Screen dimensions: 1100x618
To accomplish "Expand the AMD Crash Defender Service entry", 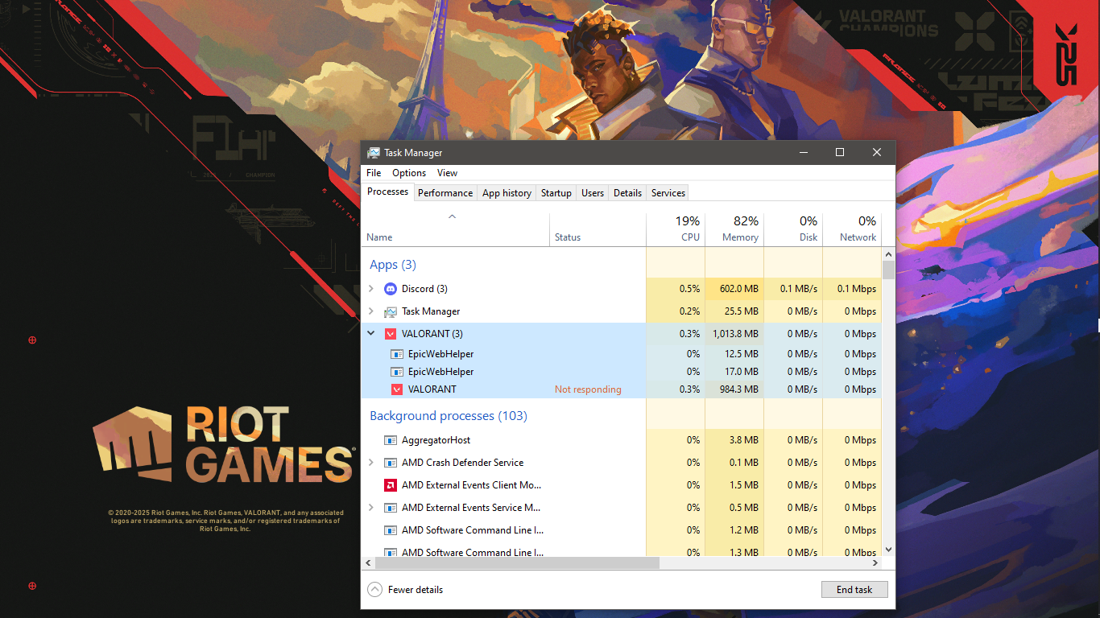I will [x=371, y=463].
